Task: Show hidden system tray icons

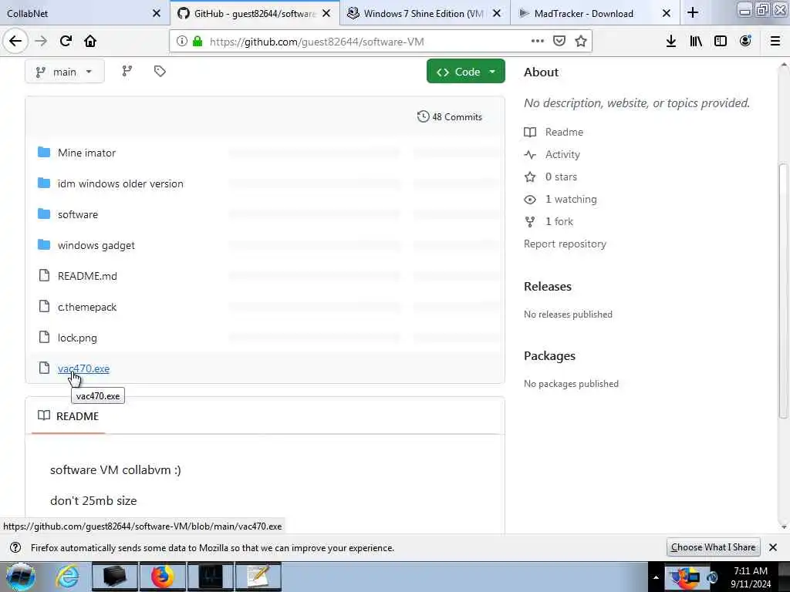Action: pos(656,577)
